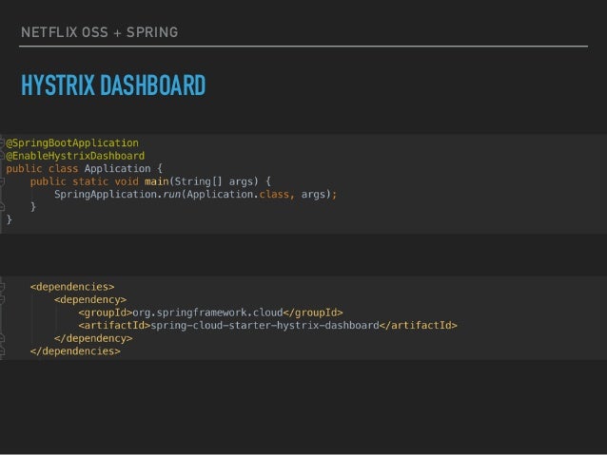
Task: Click the HYSTRIX DASHBOARD slide title
Action: tap(113, 85)
